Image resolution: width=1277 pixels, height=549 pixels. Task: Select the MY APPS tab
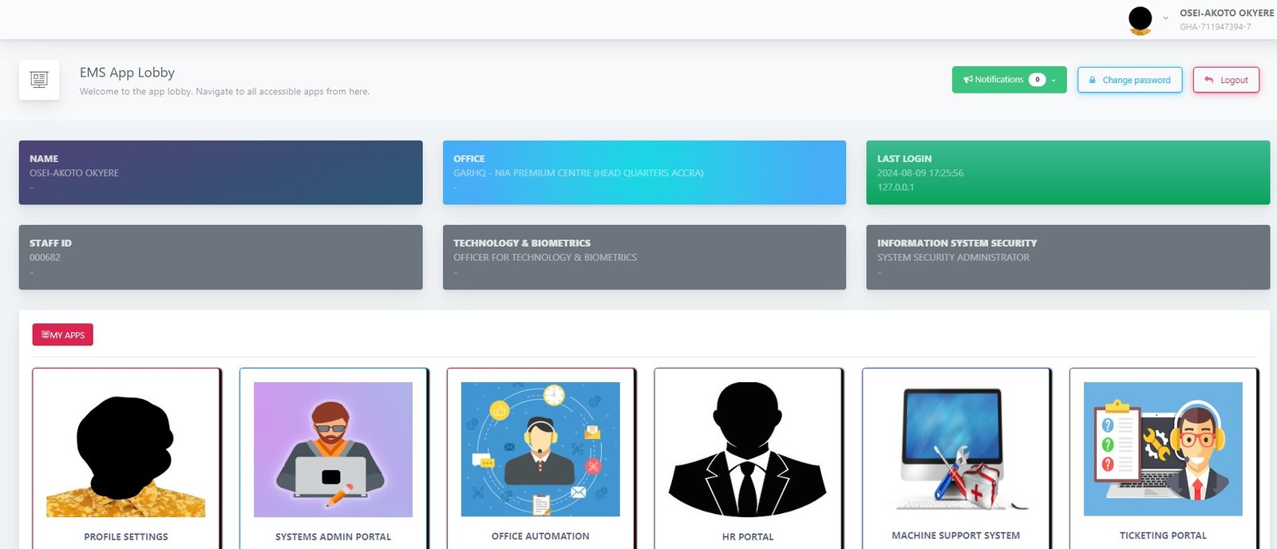[x=63, y=335]
